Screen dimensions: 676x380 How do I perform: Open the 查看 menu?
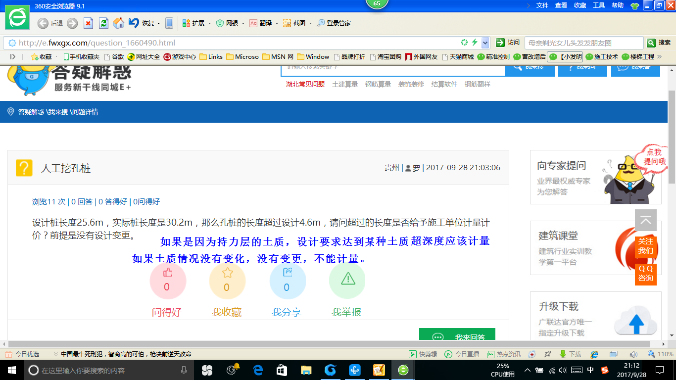pyautogui.click(x=561, y=5)
